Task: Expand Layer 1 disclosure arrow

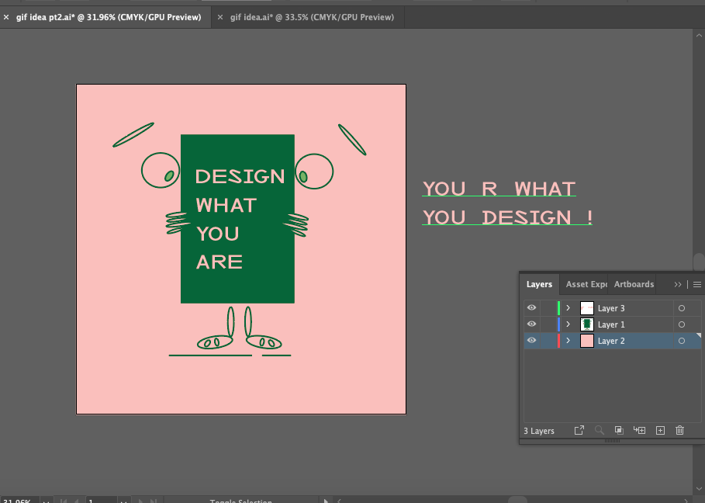Action: point(568,324)
